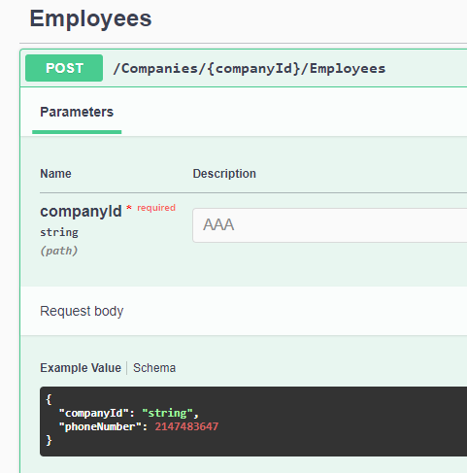This screenshot has width=467, height=473.
Task: Click the companyId parameter name
Action: pos(81,212)
